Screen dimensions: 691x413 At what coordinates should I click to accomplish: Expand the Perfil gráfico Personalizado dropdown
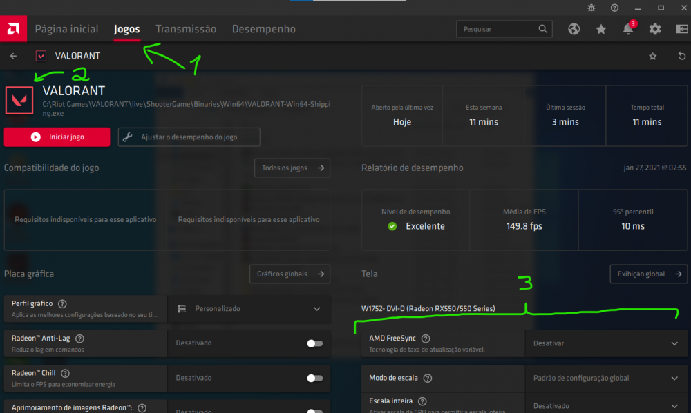(x=249, y=309)
